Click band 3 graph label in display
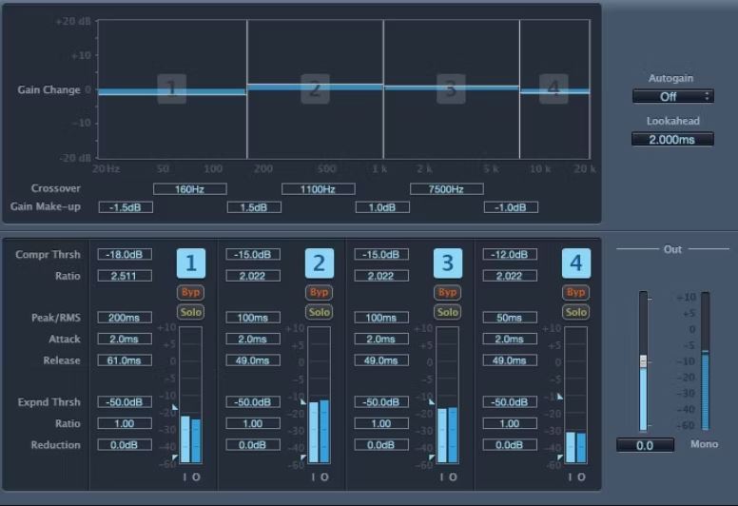The width and height of the screenshot is (738, 506). point(451,88)
